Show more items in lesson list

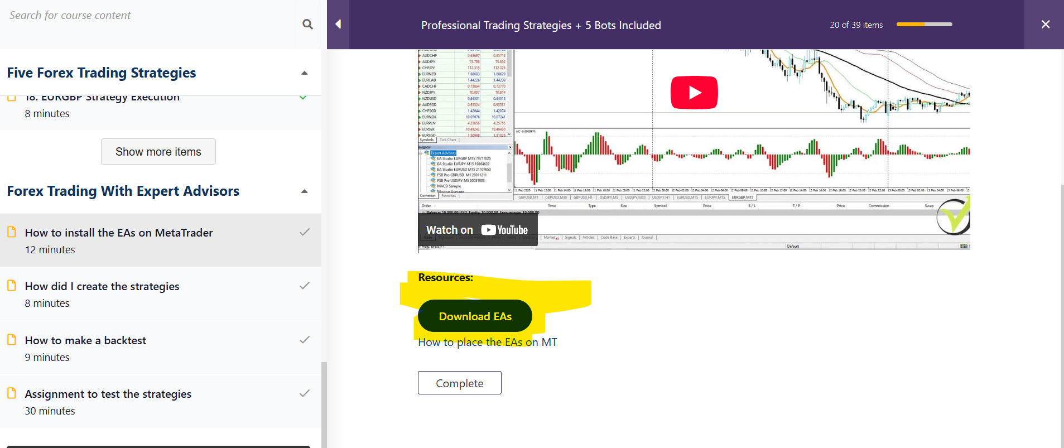pos(158,152)
